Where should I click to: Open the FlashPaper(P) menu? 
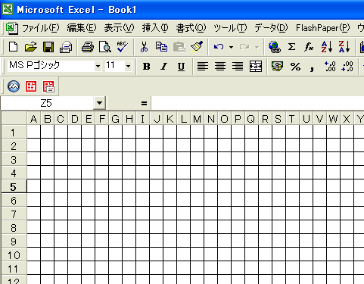point(322,28)
